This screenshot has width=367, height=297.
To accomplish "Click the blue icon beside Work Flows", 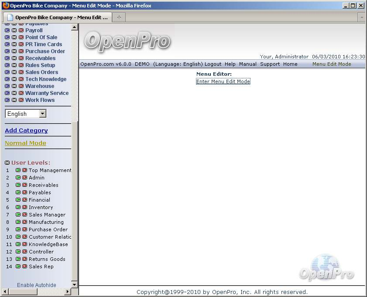I will [x=7, y=100].
